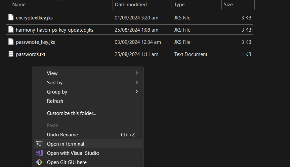Screen dimensions: 290x167
Task: Select the passwords.txt file name
Action: pos(31,54)
